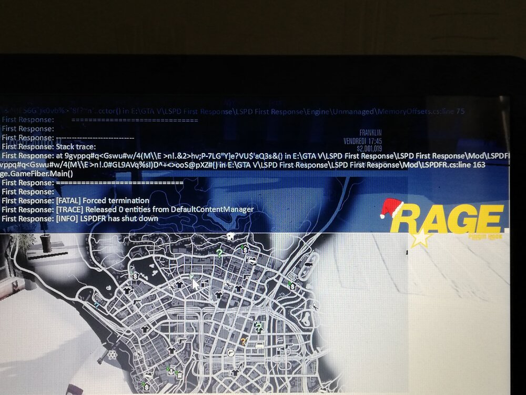Viewport: 526px width, 395px height.
Task: Click the blue question mark near the coast
Action: (x=97, y=305)
